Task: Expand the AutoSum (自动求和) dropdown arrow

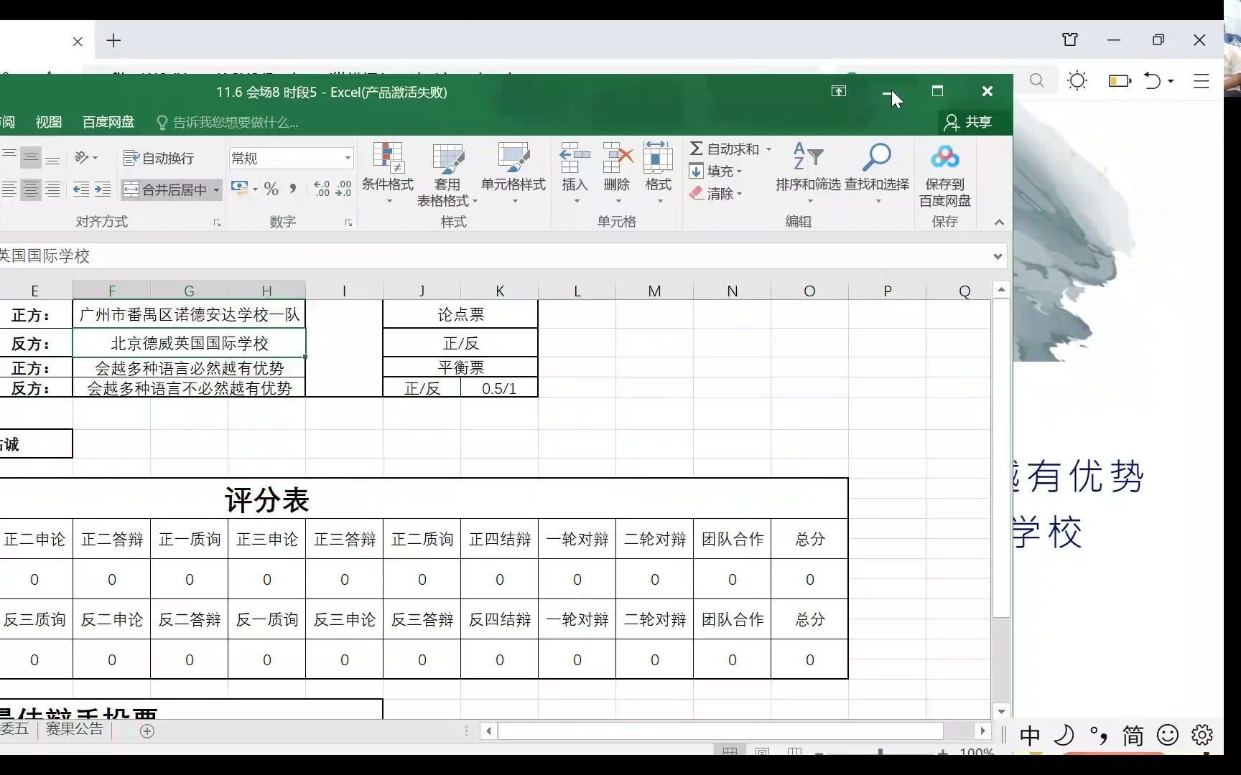Action: pyautogui.click(x=768, y=149)
